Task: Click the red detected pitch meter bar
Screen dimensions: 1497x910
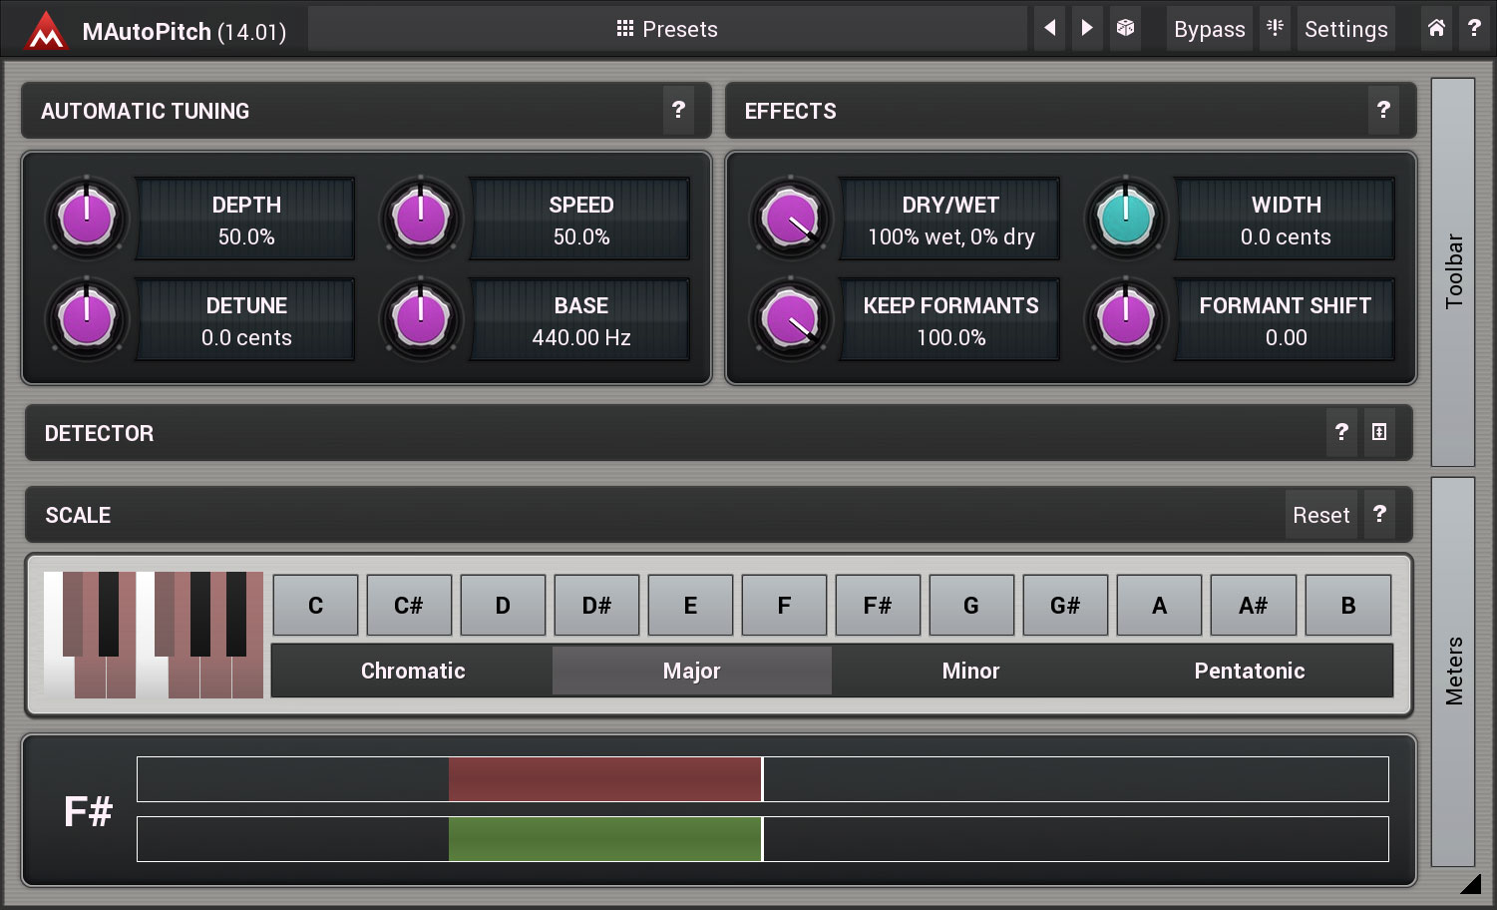Action: click(605, 779)
